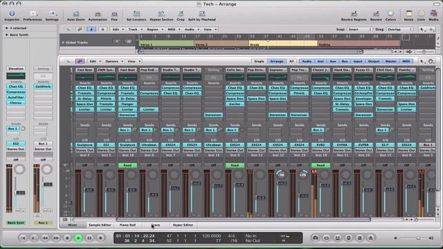Click the transport Pause button
This screenshot has height=249, width=443.
(x=89, y=238)
